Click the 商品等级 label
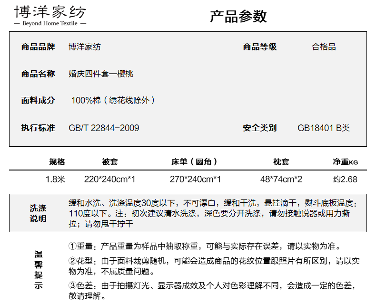Screen dimensions: 376x303 pyautogui.click(x=260, y=47)
